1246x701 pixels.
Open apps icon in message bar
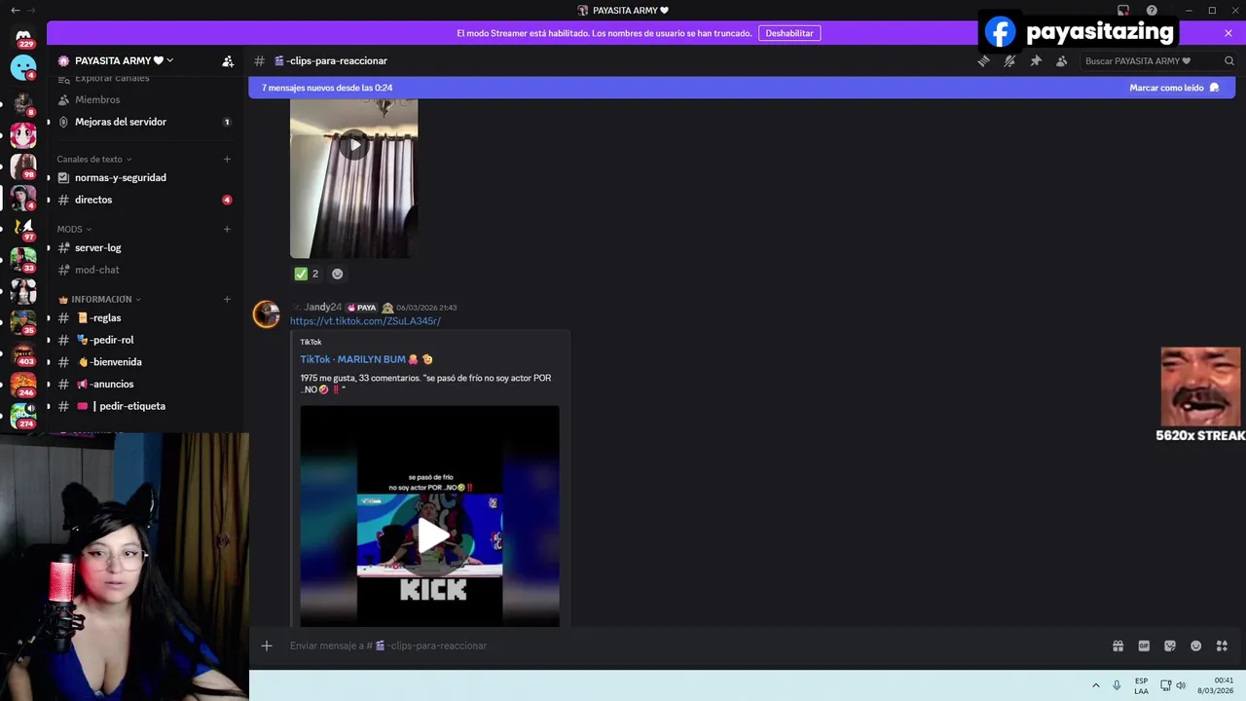pos(1222,646)
